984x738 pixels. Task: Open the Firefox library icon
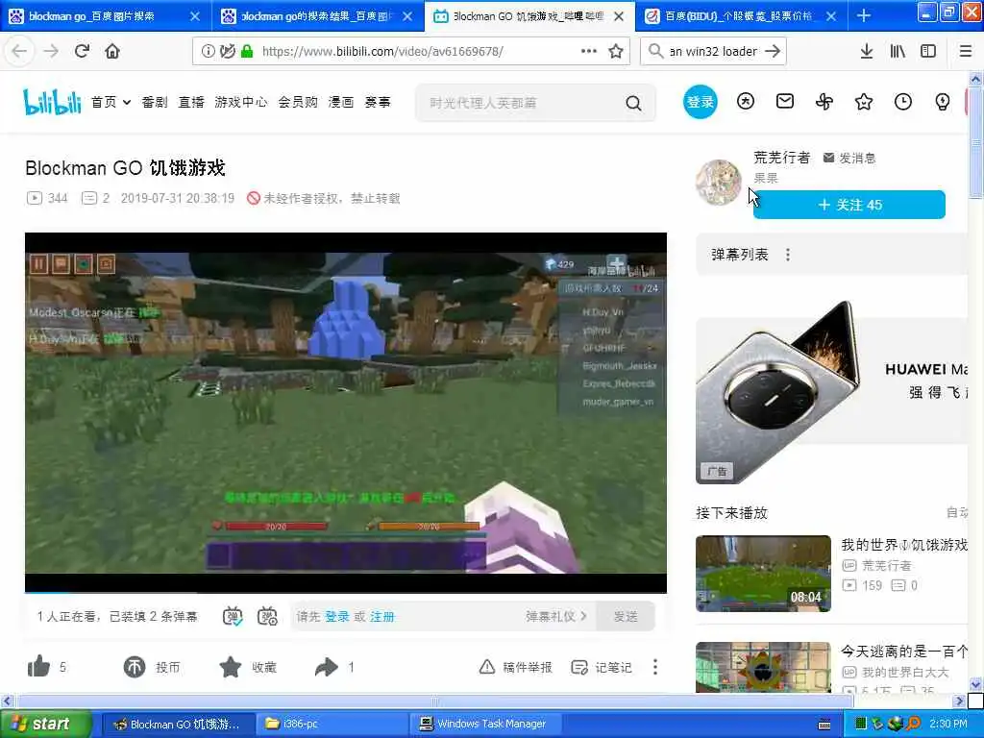click(x=898, y=51)
